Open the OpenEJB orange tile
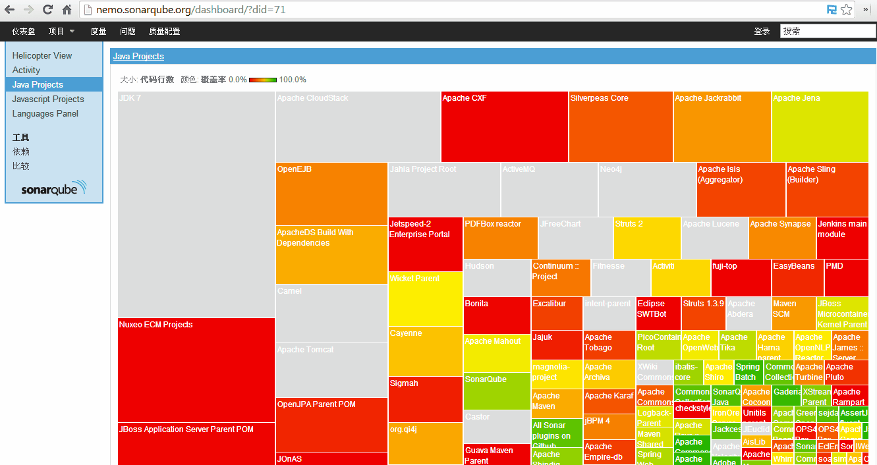The width and height of the screenshot is (877, 465). pyautogui.click(x=331, y=194)
